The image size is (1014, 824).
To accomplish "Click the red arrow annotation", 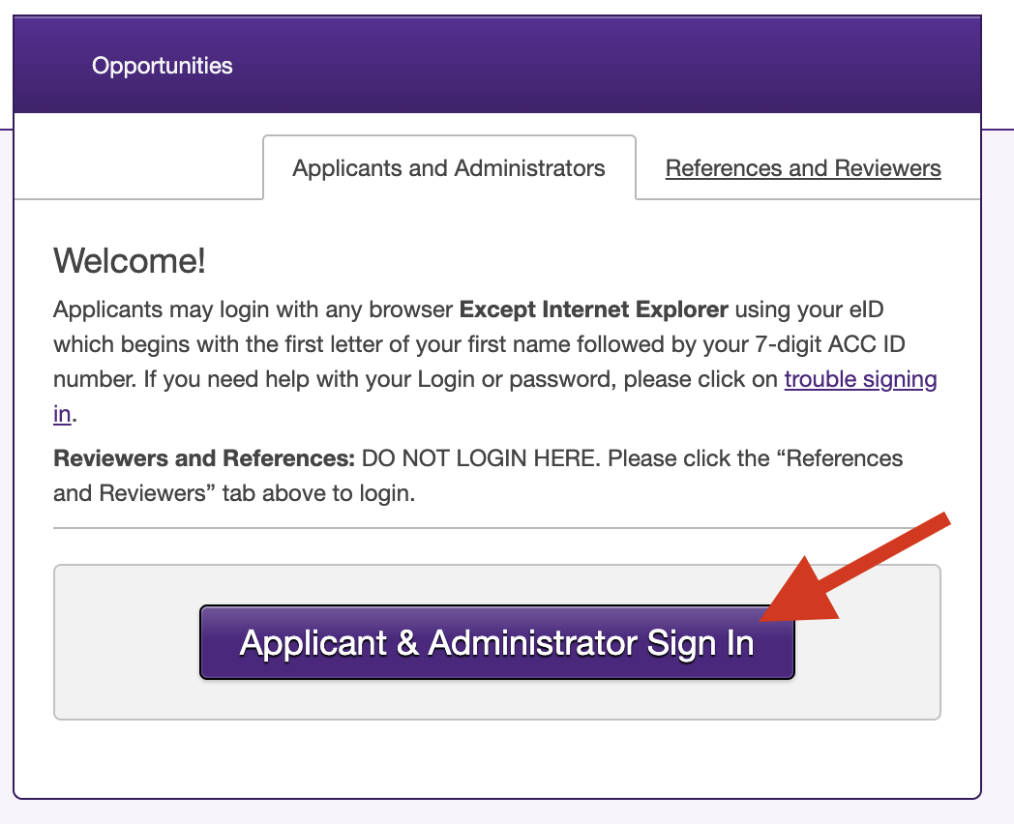I will click(x=851, y=571).
